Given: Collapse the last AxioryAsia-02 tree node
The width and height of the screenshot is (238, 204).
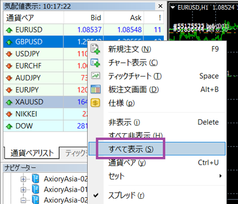Looking at the screenshot, I should pyautogui.click(x=23, y=200).
